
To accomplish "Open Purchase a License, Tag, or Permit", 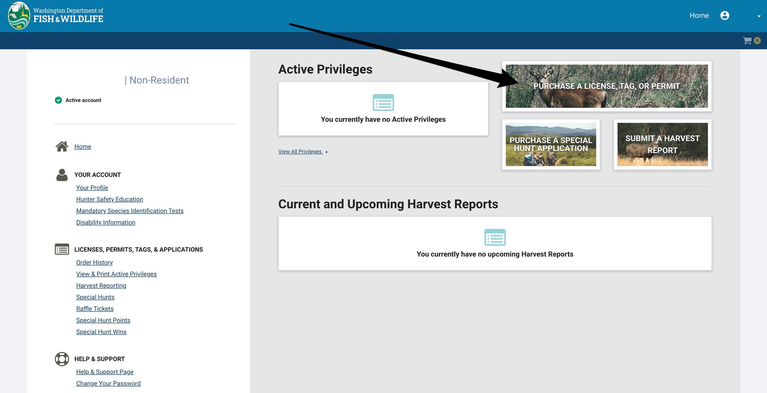I will [x=606, y=86].
